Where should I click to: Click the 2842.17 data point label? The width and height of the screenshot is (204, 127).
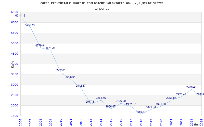point(81,86)
